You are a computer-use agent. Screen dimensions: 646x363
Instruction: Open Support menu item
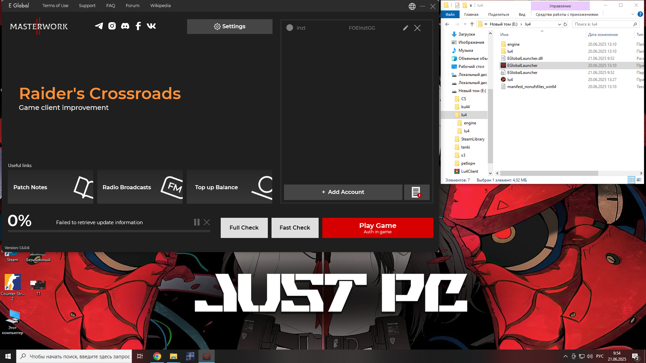coord(87,6)
